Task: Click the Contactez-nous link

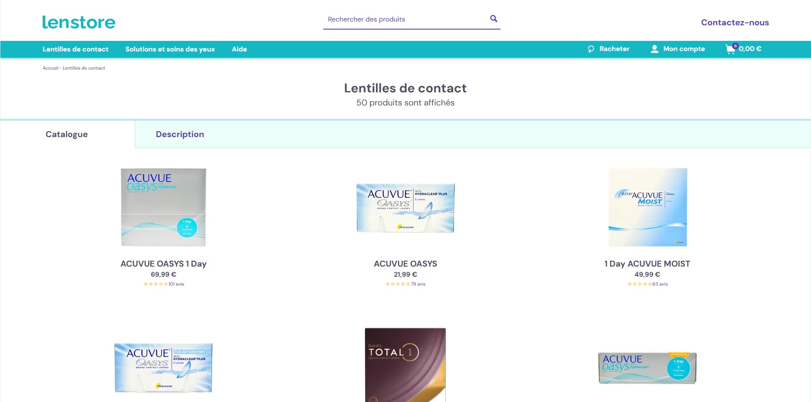Action: [735, 22]
